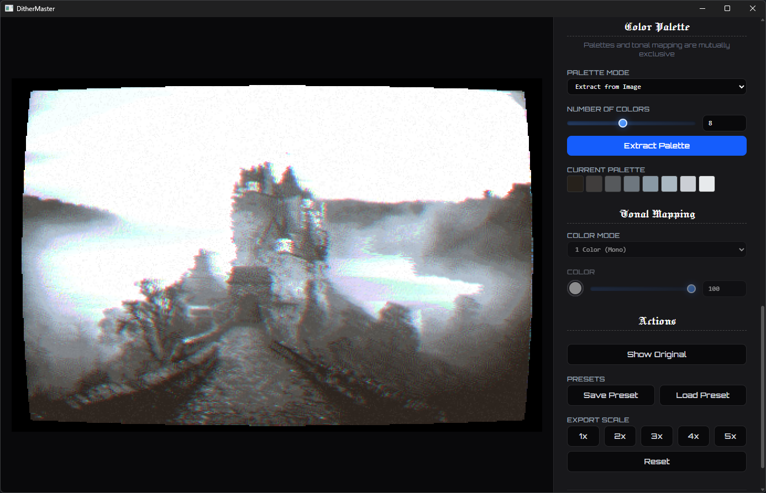Click the Number of Colors value field

click(725, 123)
